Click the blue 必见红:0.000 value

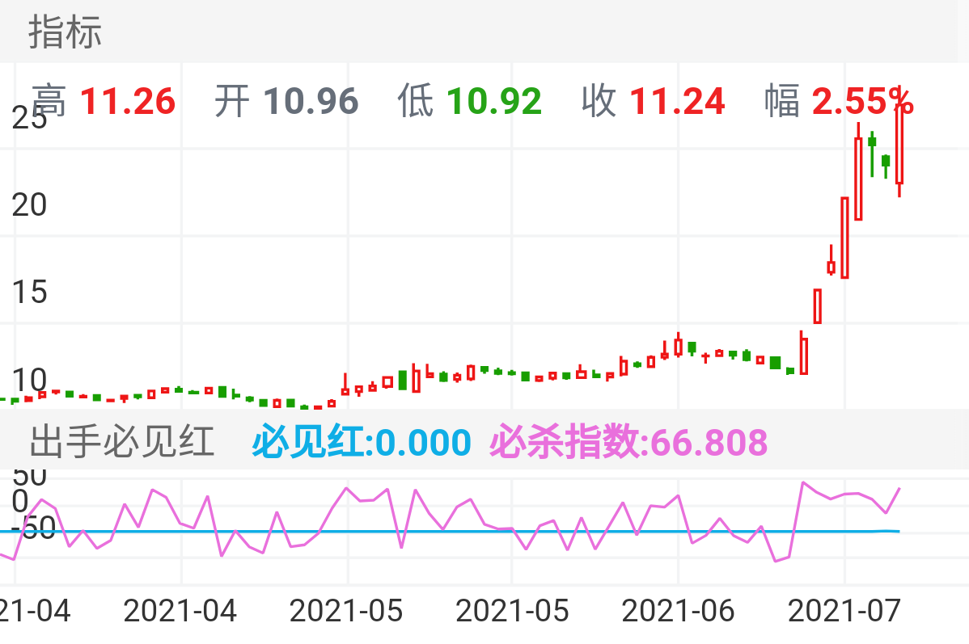point(362,443)
